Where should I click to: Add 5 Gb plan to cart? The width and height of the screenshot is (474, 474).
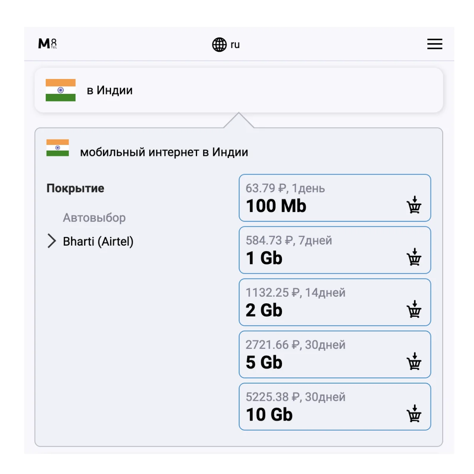coord(414,361)
